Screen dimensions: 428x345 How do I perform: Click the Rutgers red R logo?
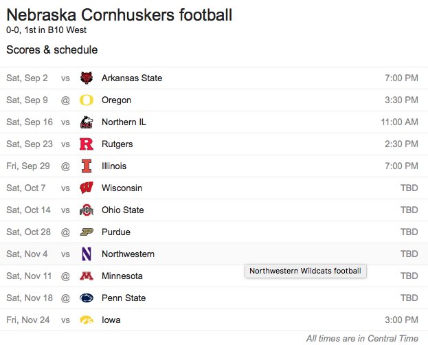click(87, 144)
